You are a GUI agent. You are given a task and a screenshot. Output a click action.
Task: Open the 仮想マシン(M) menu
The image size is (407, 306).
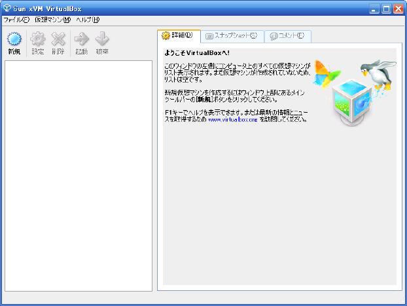53,20
